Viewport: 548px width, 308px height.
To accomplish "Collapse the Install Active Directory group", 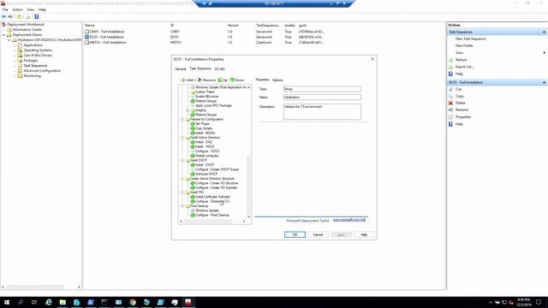I will pos(182,138).
